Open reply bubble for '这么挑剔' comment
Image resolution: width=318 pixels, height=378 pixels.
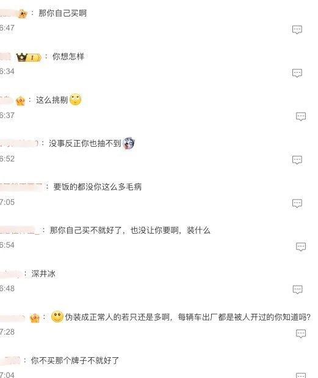[x=300, y=116]
